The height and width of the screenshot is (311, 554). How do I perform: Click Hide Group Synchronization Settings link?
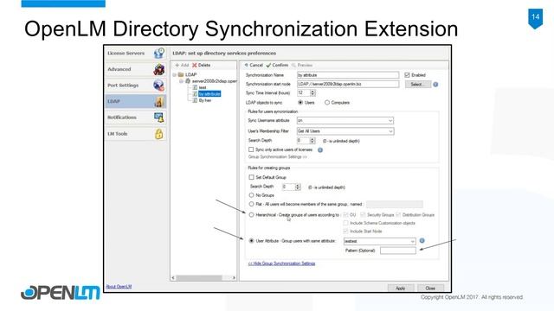click(281, 263)
